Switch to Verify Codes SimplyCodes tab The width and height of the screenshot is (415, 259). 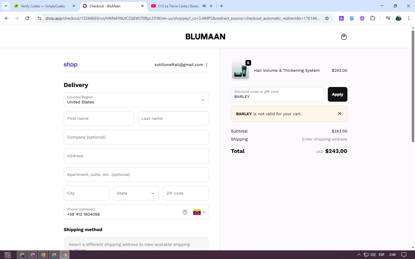pos(43,6)
